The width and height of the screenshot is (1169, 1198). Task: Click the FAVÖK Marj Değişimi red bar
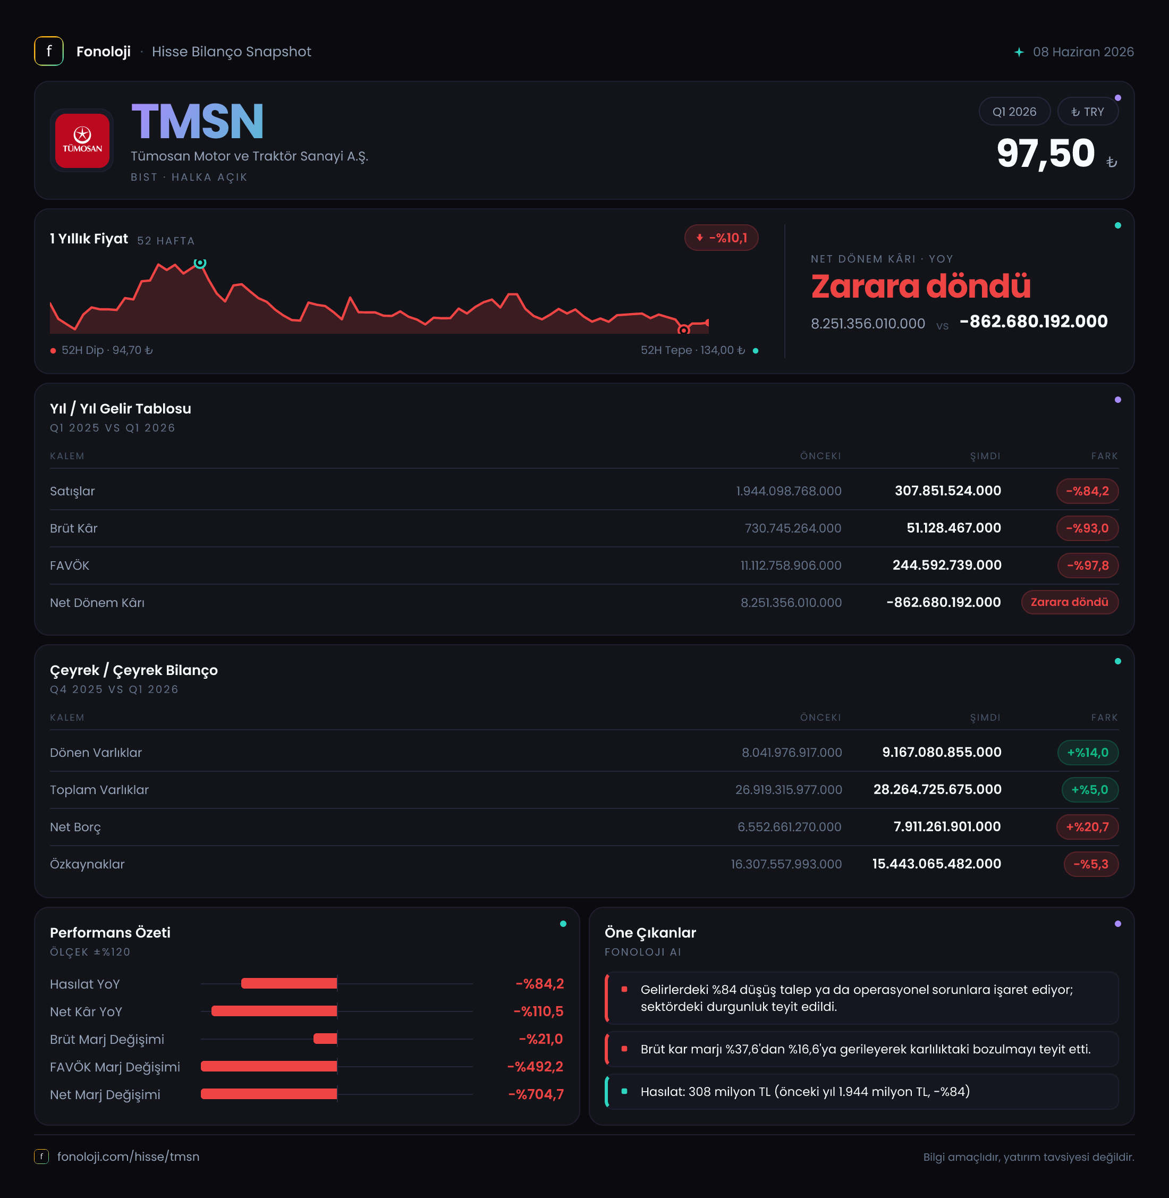(269, 1067)
